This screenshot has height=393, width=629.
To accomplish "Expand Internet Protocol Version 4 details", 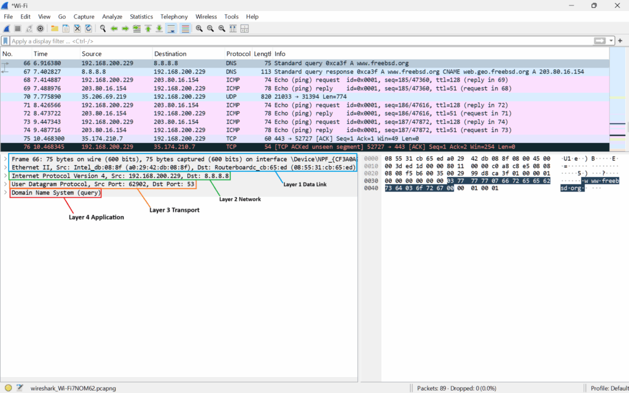I will pos(5,176).
